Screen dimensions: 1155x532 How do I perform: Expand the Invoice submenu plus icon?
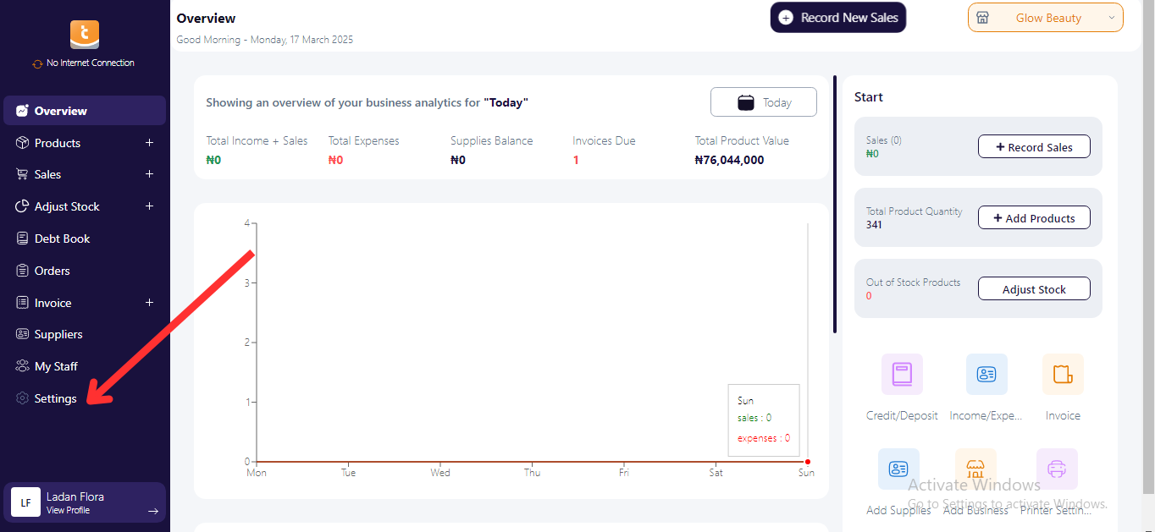click(149, 303)
